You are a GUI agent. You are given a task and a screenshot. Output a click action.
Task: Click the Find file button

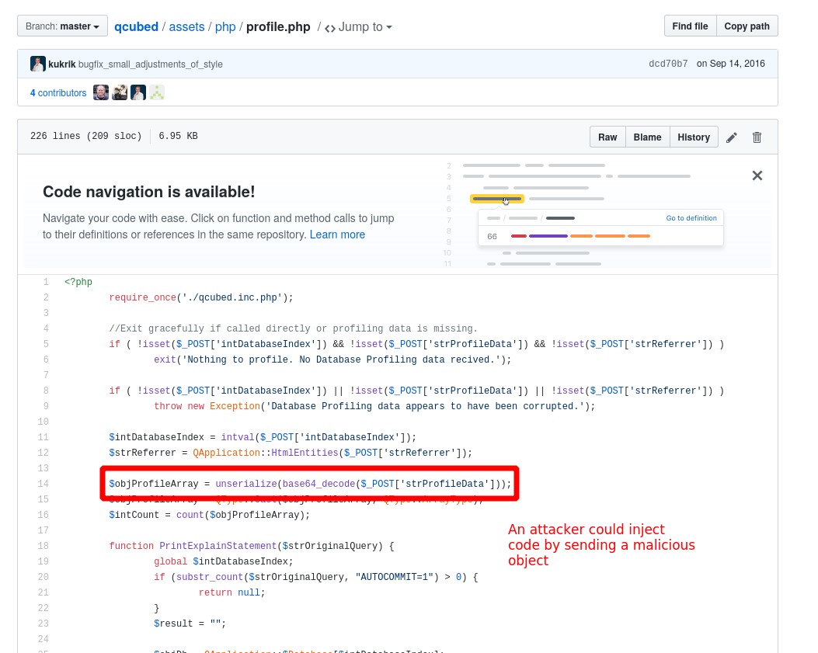click(x=690, y=26)
